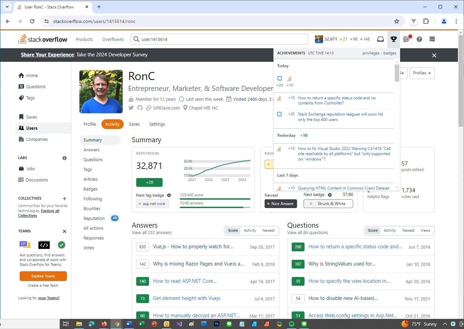Viewport: 464px width, 329px height.
Task: Click the asp.net-core tag
Action: tap(152, 204)
